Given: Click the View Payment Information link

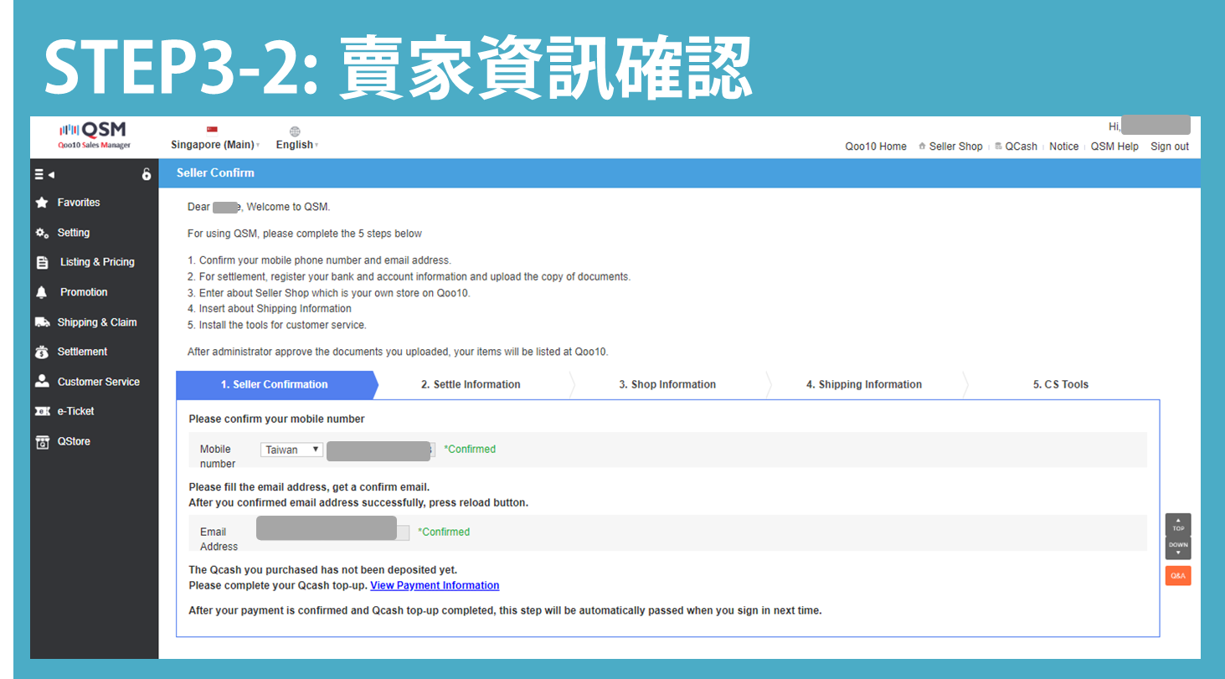Looking at the screenshot, I should point(435,585).
